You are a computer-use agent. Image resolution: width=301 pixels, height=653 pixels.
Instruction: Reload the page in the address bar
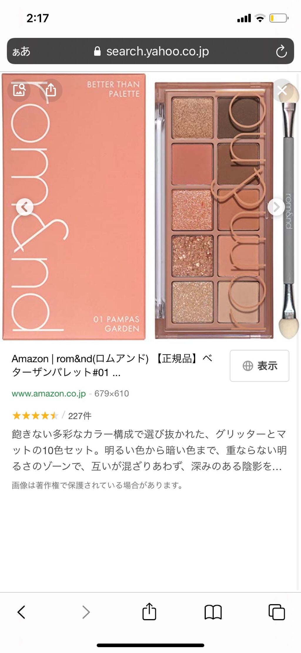tap(281, 51)
